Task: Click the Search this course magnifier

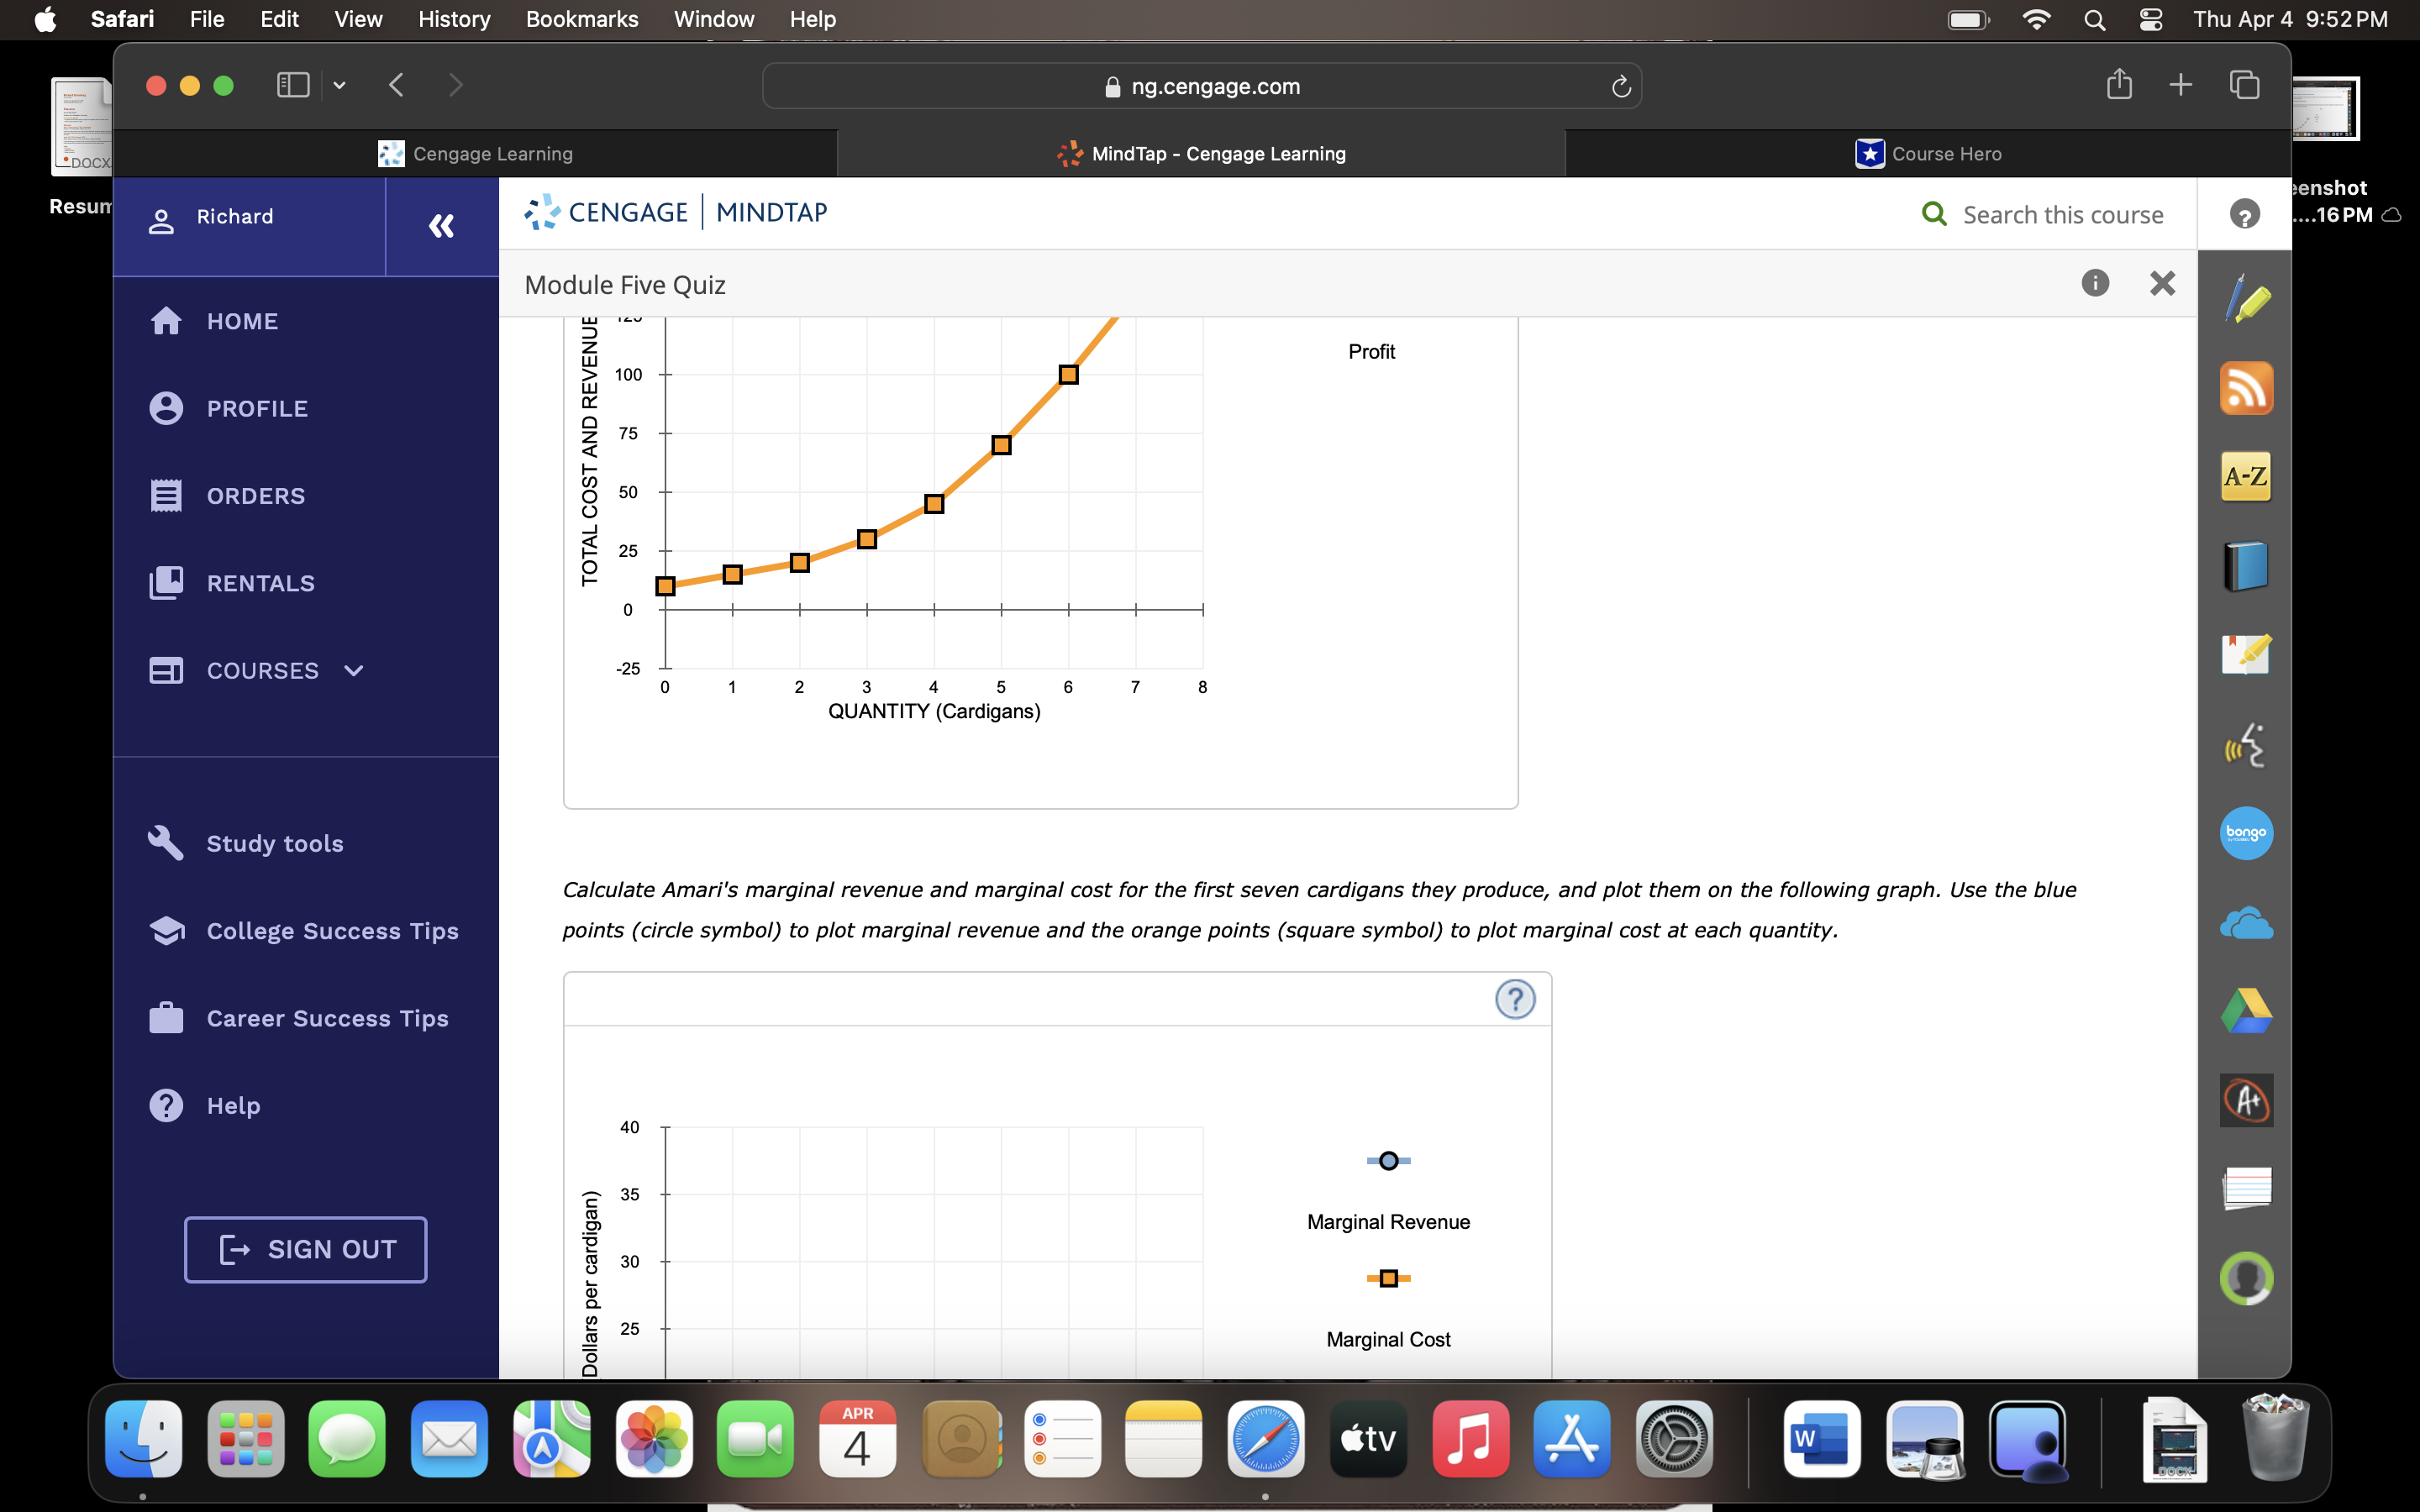Action: click(1934, 213)
